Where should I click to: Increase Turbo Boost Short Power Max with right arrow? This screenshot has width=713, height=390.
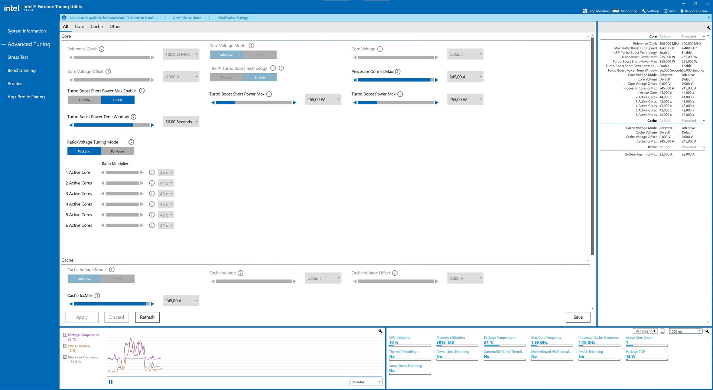click(x=294, y=103)
